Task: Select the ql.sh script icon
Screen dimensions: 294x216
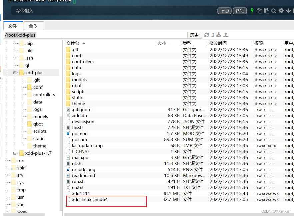Action: point(68,164)
